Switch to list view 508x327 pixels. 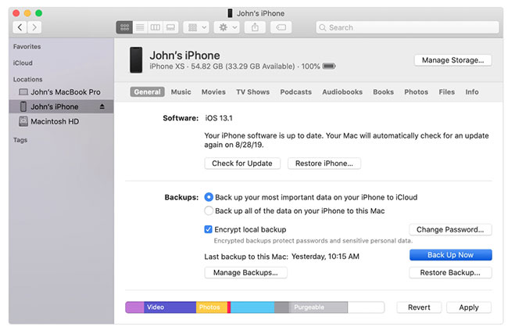point(140,27)
